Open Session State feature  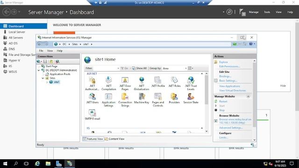coord(191,98)
